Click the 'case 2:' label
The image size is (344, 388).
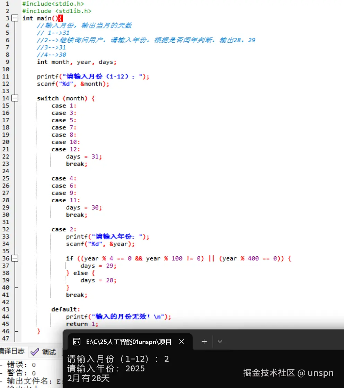point(64,229)
